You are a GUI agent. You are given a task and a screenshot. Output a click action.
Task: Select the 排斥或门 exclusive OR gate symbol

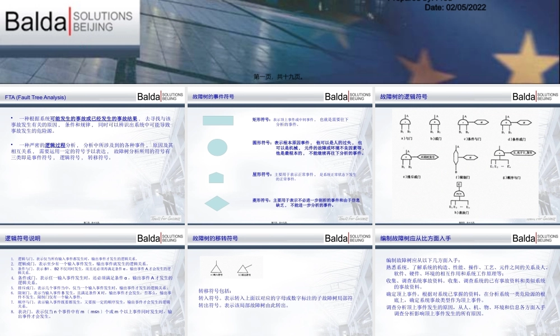tap(405, 156)
